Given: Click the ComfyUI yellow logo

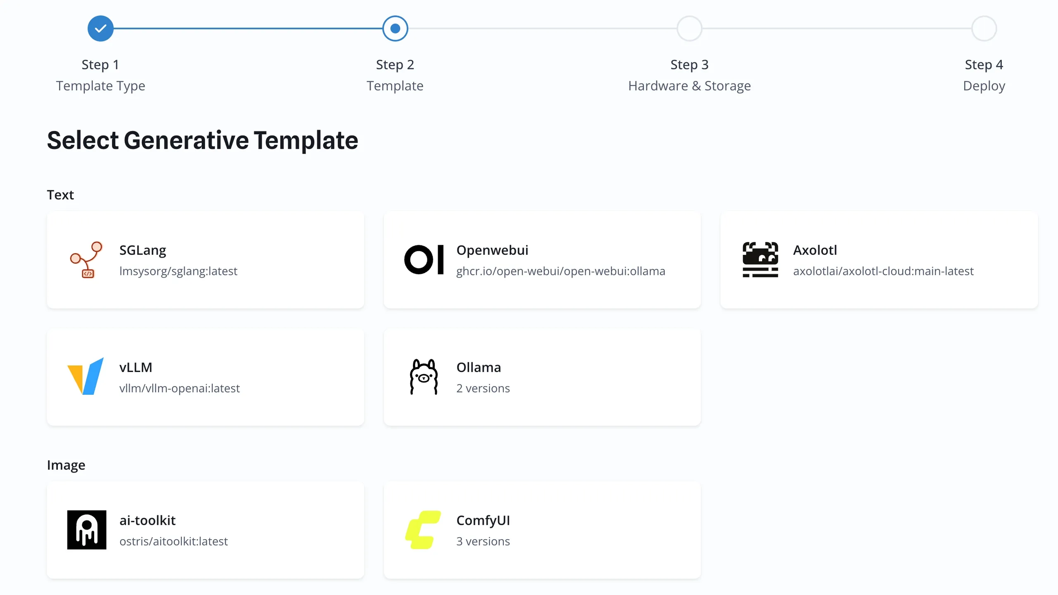Looking at the screenshot, I should (423, 530).
